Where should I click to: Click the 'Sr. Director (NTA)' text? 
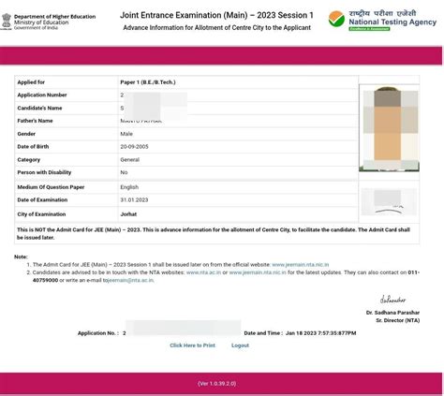(x=398, y=320)
